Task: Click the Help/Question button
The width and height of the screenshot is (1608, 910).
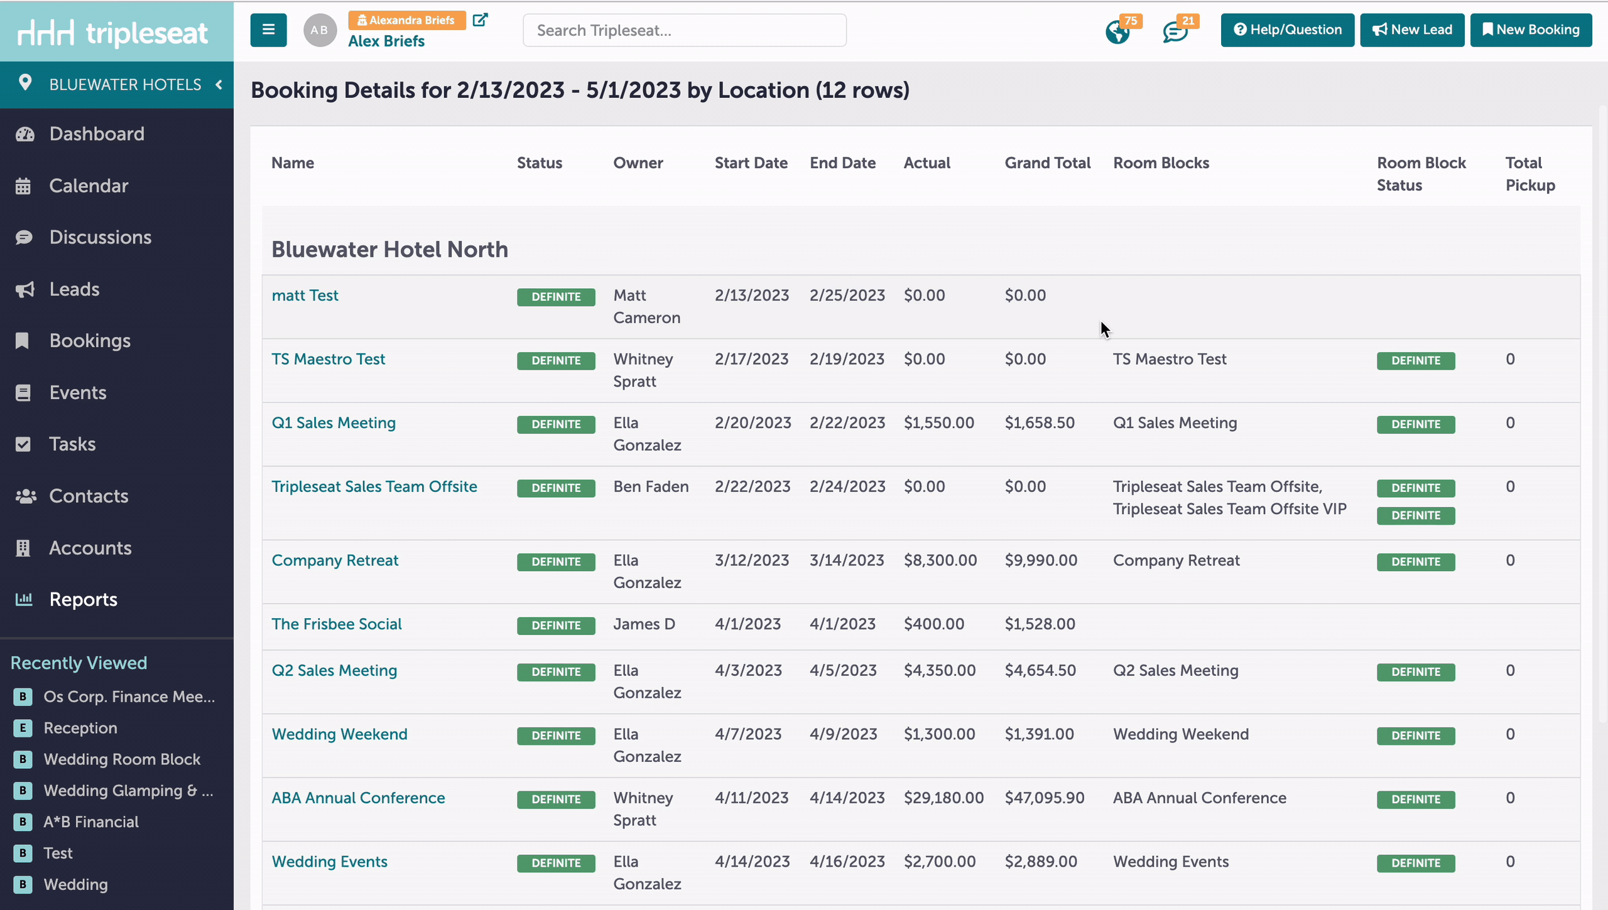Action: (x=1288, y=30)
